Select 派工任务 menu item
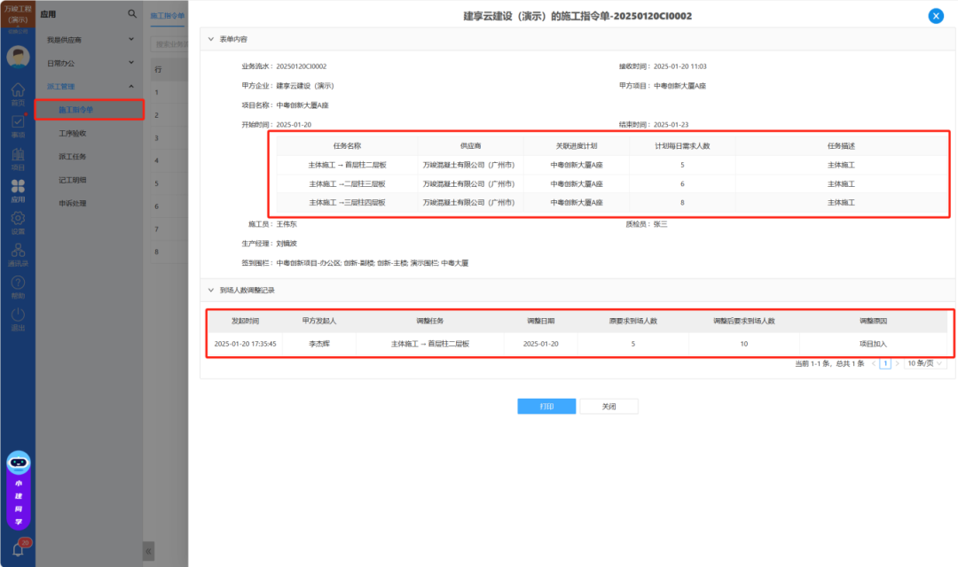Viewport: 958px width, 567px height. [x=73, y=157]
